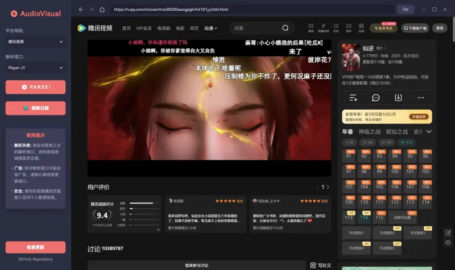Viewport: 455px width, 270px height.
Task: Click the add-to-playlist icon
Action: coord(353,98)
